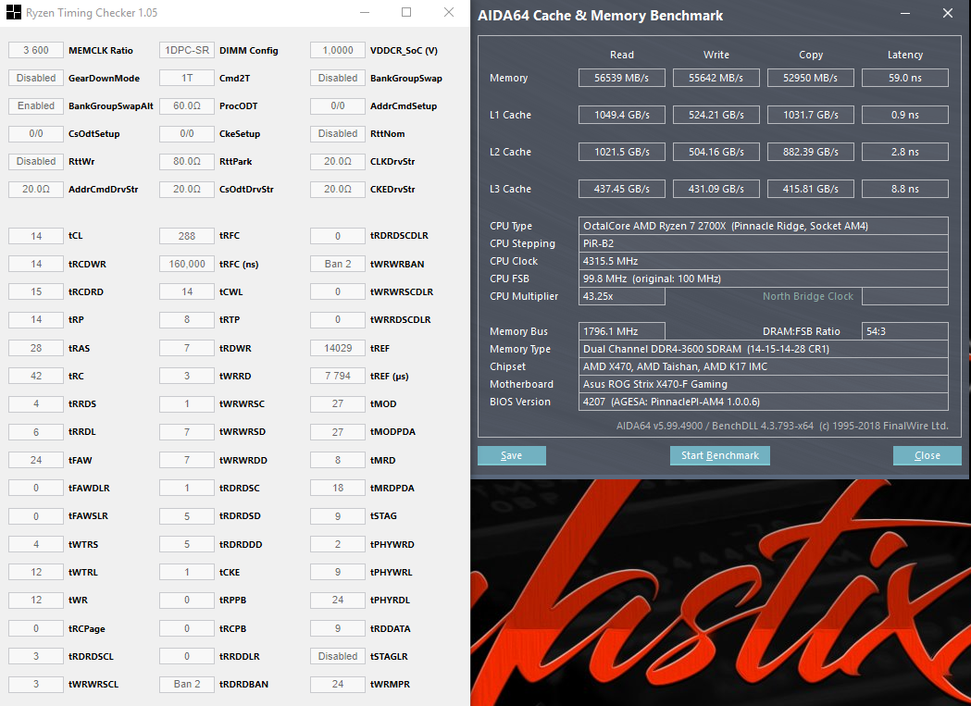
Task: Click the empty North Bridge Clock field
Action: pos(904,297)
